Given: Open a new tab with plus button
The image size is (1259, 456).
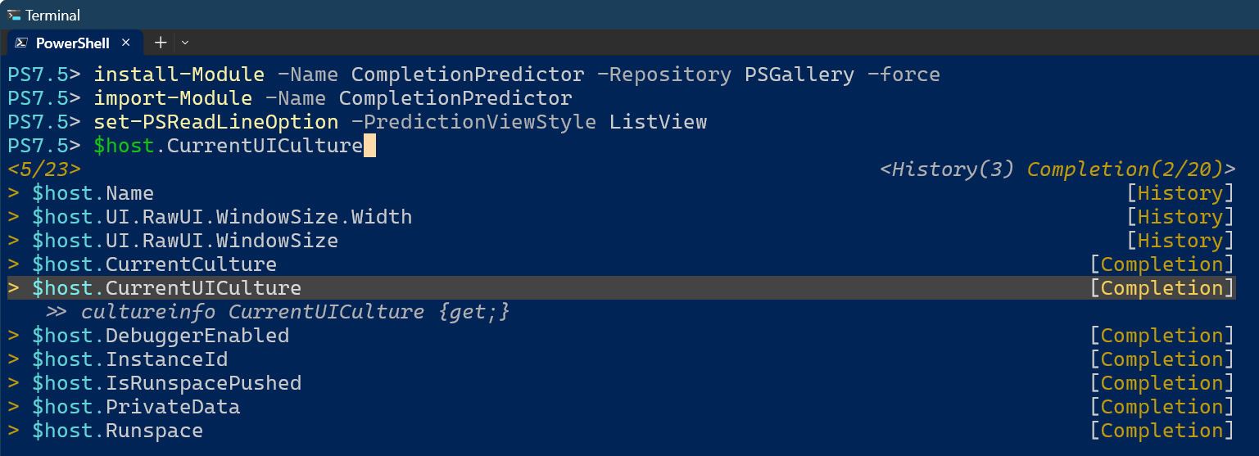Looking at the screenshot, I should pyautogui.click(x=161, y=43).
